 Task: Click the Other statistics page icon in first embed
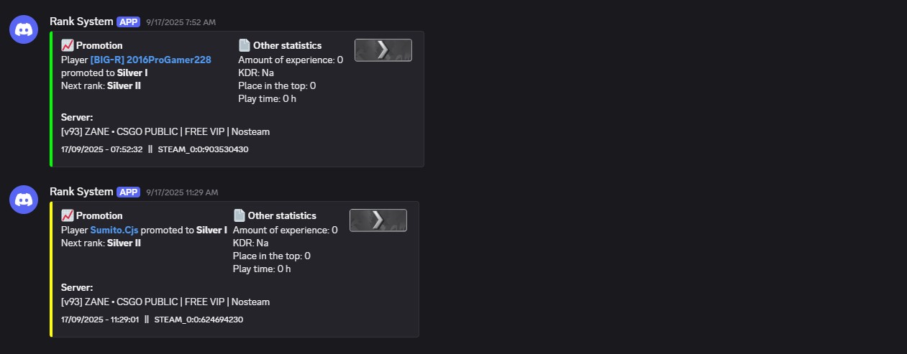244,46
